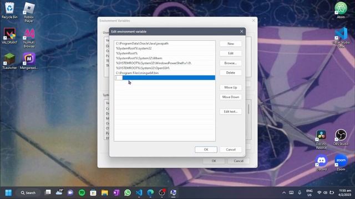This screenshot has height=199, width=355.
Task: Select the NuMuKi Browser desktop shortcut
Action: [x=29, y=38]
